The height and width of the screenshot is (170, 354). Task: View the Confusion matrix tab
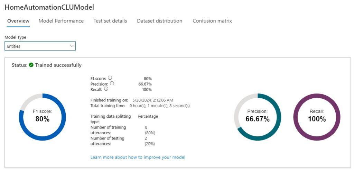(212, 21)
